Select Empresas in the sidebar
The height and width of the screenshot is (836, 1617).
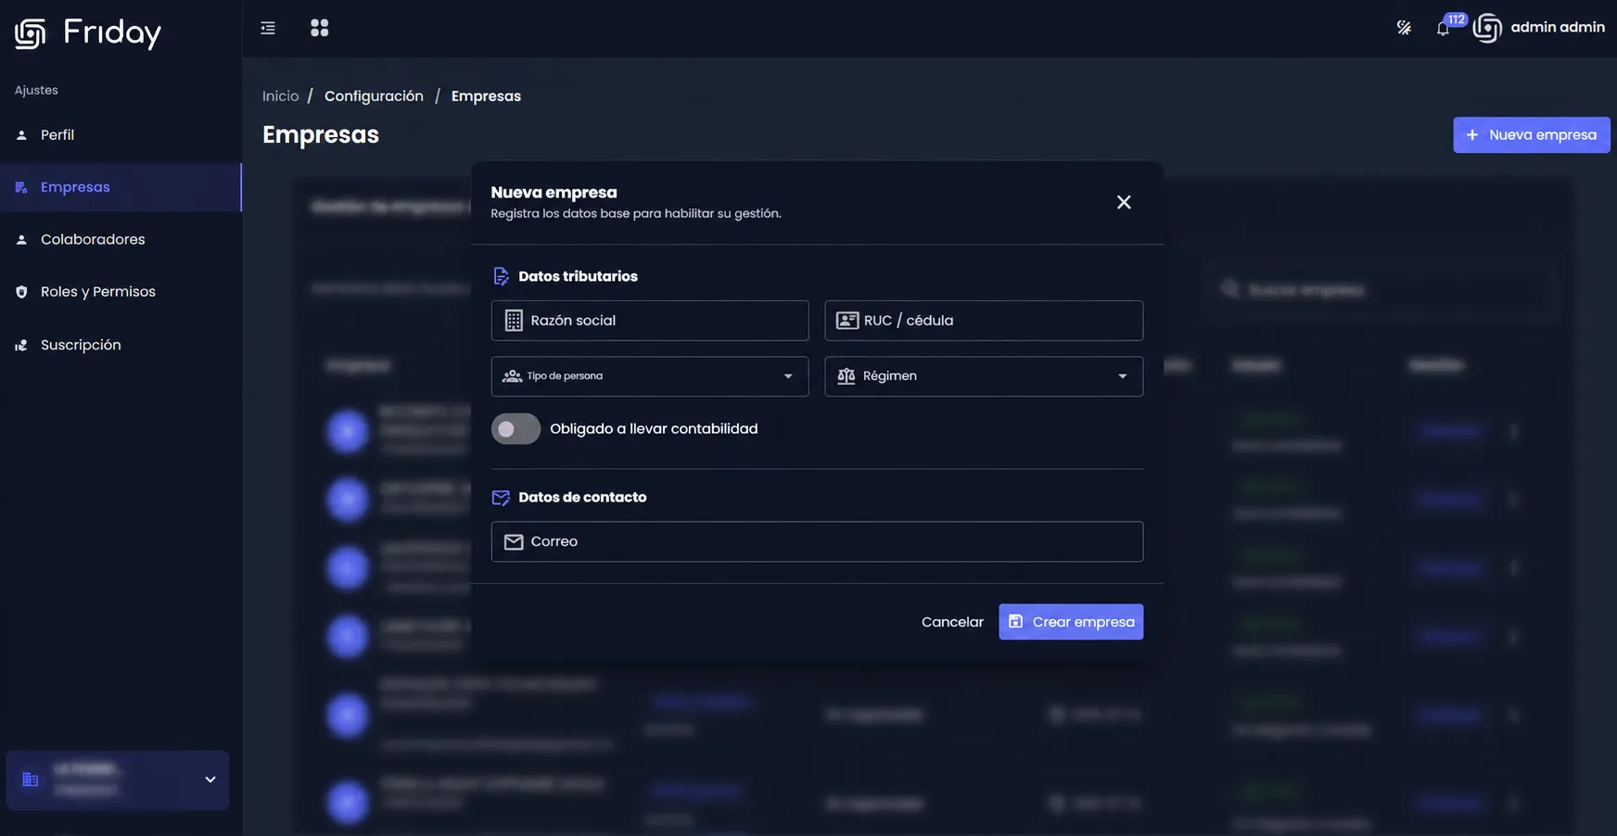(121, 187)
